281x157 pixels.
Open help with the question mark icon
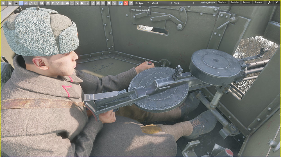[x=131, y=3]
